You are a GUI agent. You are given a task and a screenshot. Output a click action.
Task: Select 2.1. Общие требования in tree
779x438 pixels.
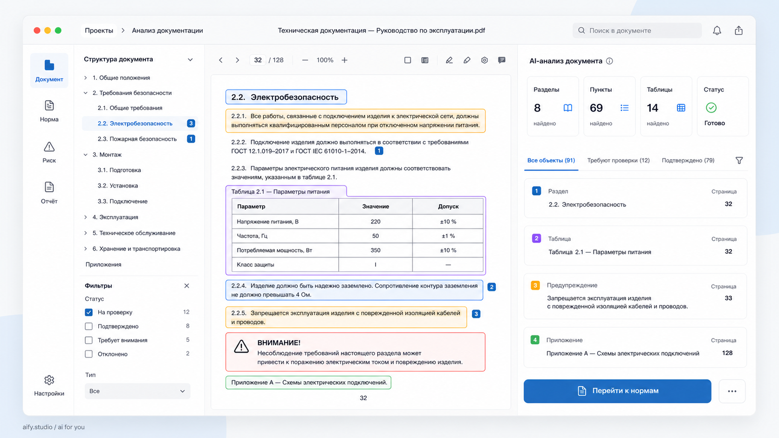click(130, 108)
